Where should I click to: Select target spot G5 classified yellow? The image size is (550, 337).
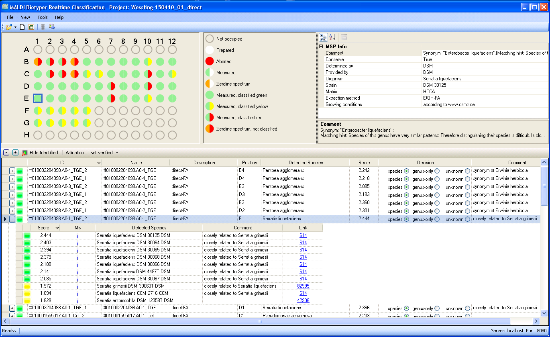pyautogui.click(x=87, y=123)
